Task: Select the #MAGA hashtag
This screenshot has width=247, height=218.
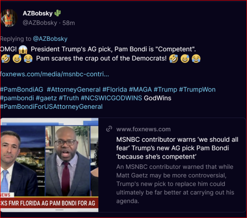Action: [140, 90]
